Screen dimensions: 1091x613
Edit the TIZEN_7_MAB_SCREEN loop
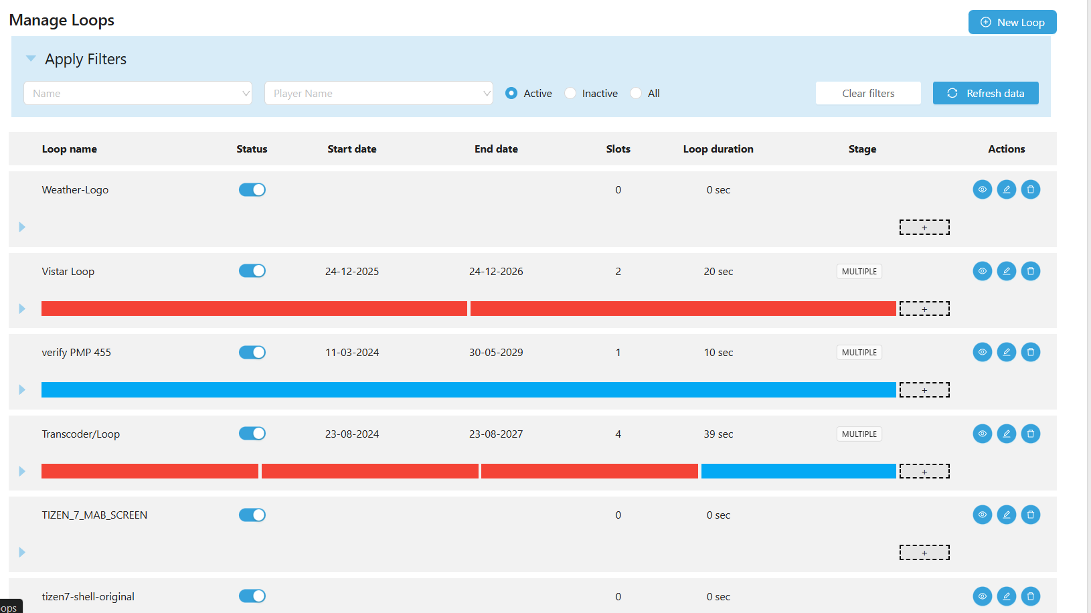[1006, 515]
